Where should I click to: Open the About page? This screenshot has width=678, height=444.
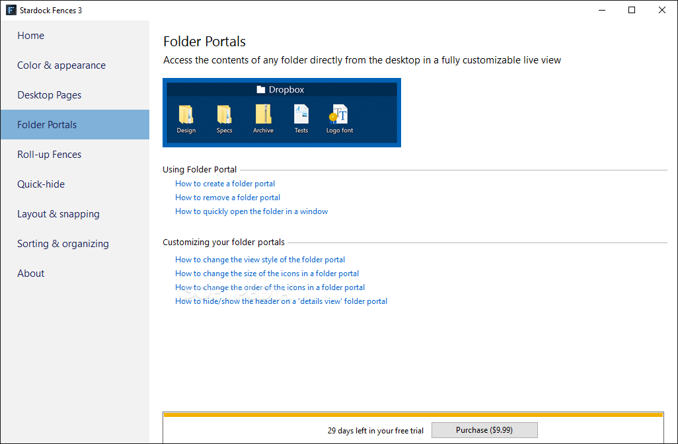[75, 274]
